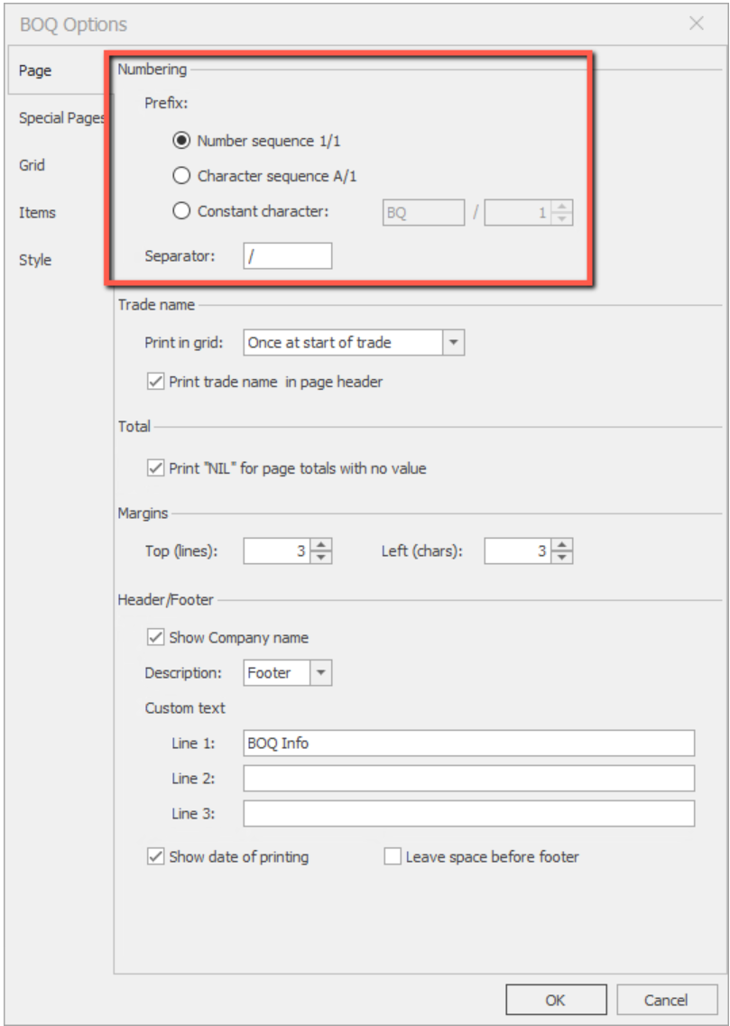This screenshot has width=730, height=1026.
Task: Click the Separator text field
Action: coord(287,256)
